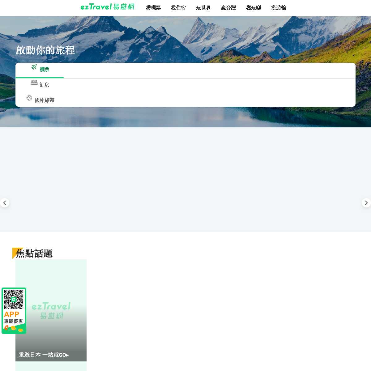371x371 pixels.
Task: Go to previous carousel slide
Action: 5,203
